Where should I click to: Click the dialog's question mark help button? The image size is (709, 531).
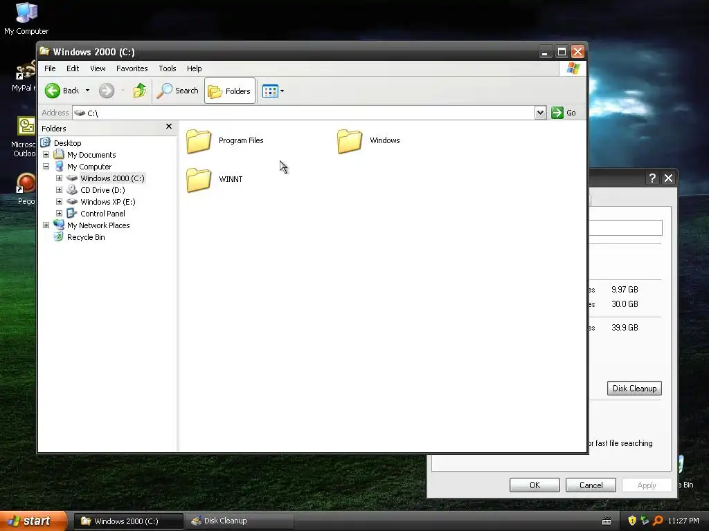point(652,178)
